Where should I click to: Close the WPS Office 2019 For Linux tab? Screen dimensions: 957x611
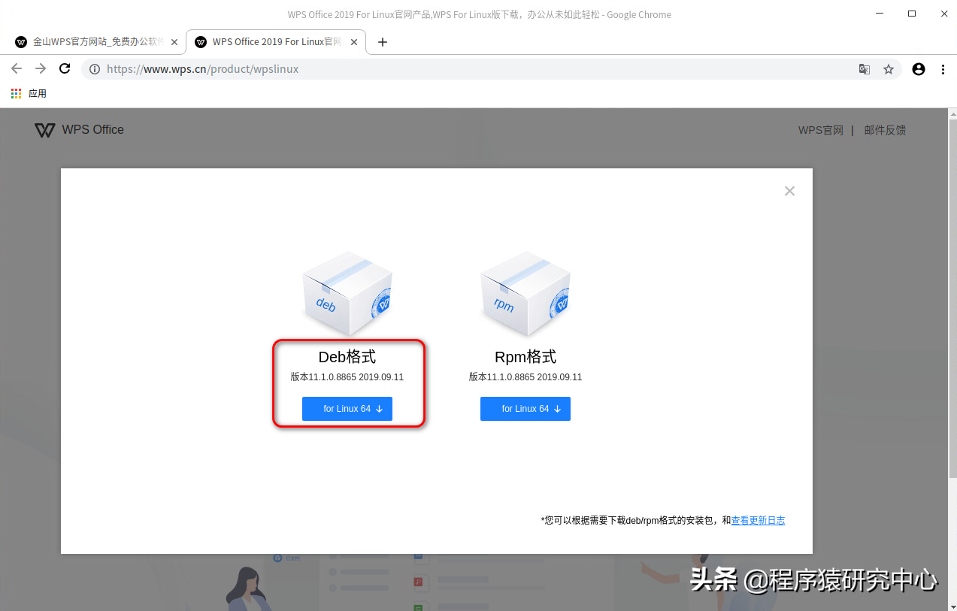point(354,42)
